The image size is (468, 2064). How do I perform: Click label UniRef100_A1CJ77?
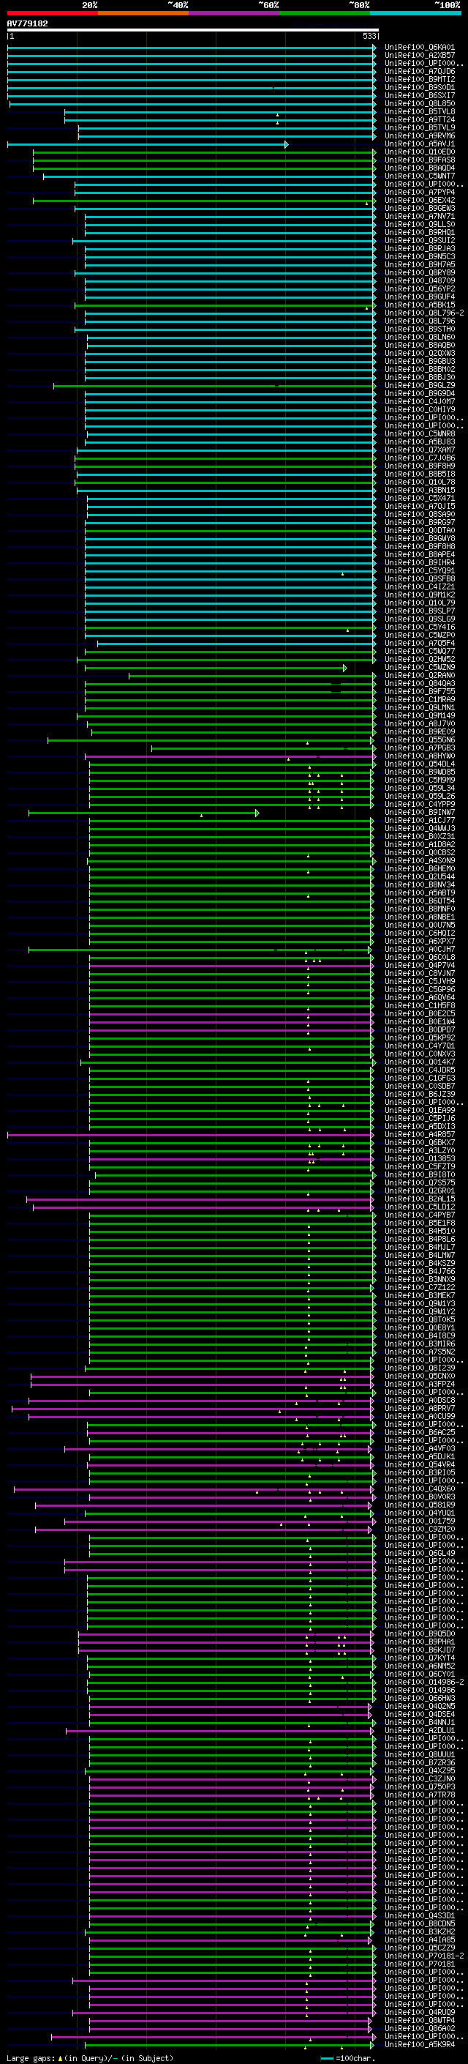pyautogui.click(x=420, y=821)
